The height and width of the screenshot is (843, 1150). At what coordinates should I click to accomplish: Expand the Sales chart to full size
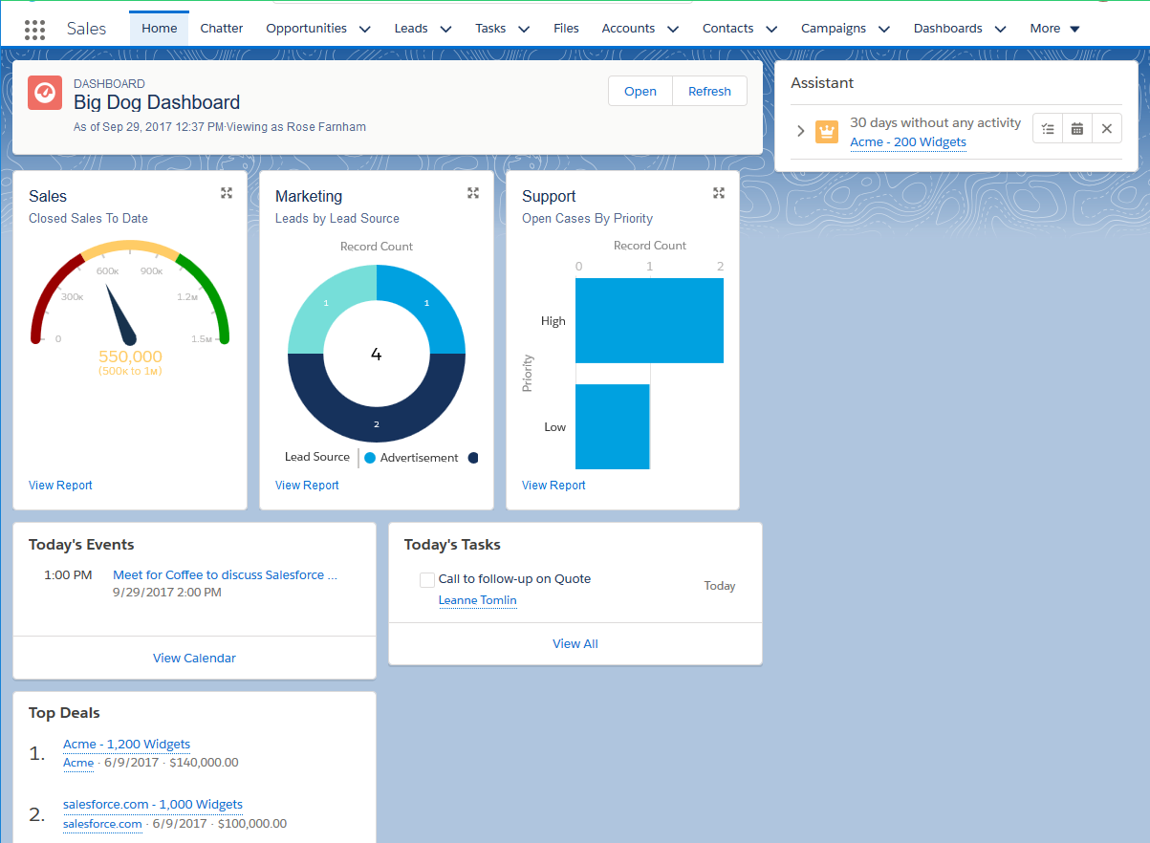227,193
